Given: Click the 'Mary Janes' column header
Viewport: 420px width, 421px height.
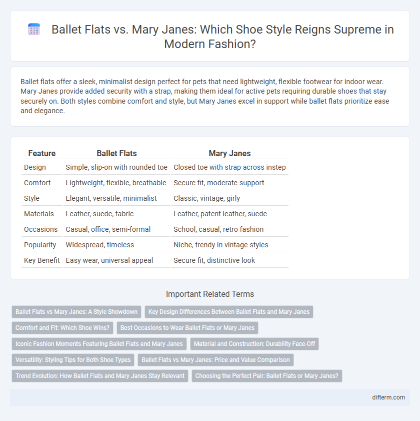Looking at the screenshot, I should 229,153.
